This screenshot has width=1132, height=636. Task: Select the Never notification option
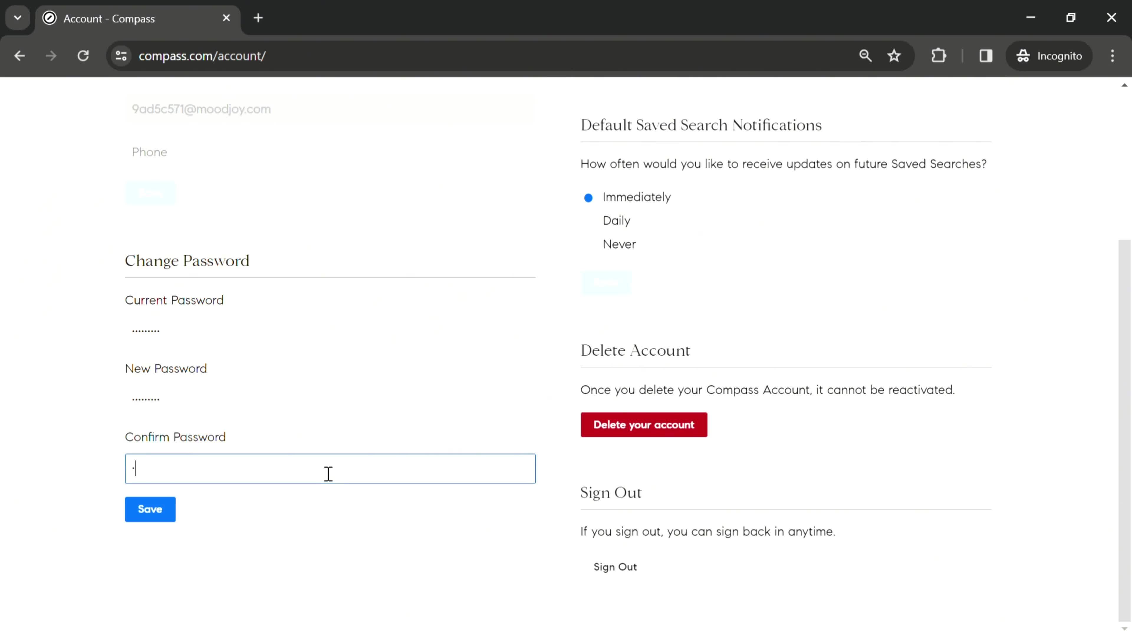click(588, 244)
